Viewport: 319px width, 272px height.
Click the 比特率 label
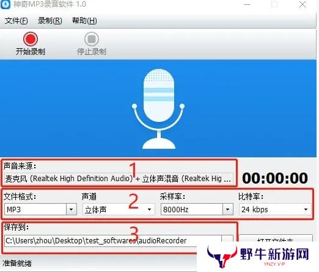click(x=251, y=196)
